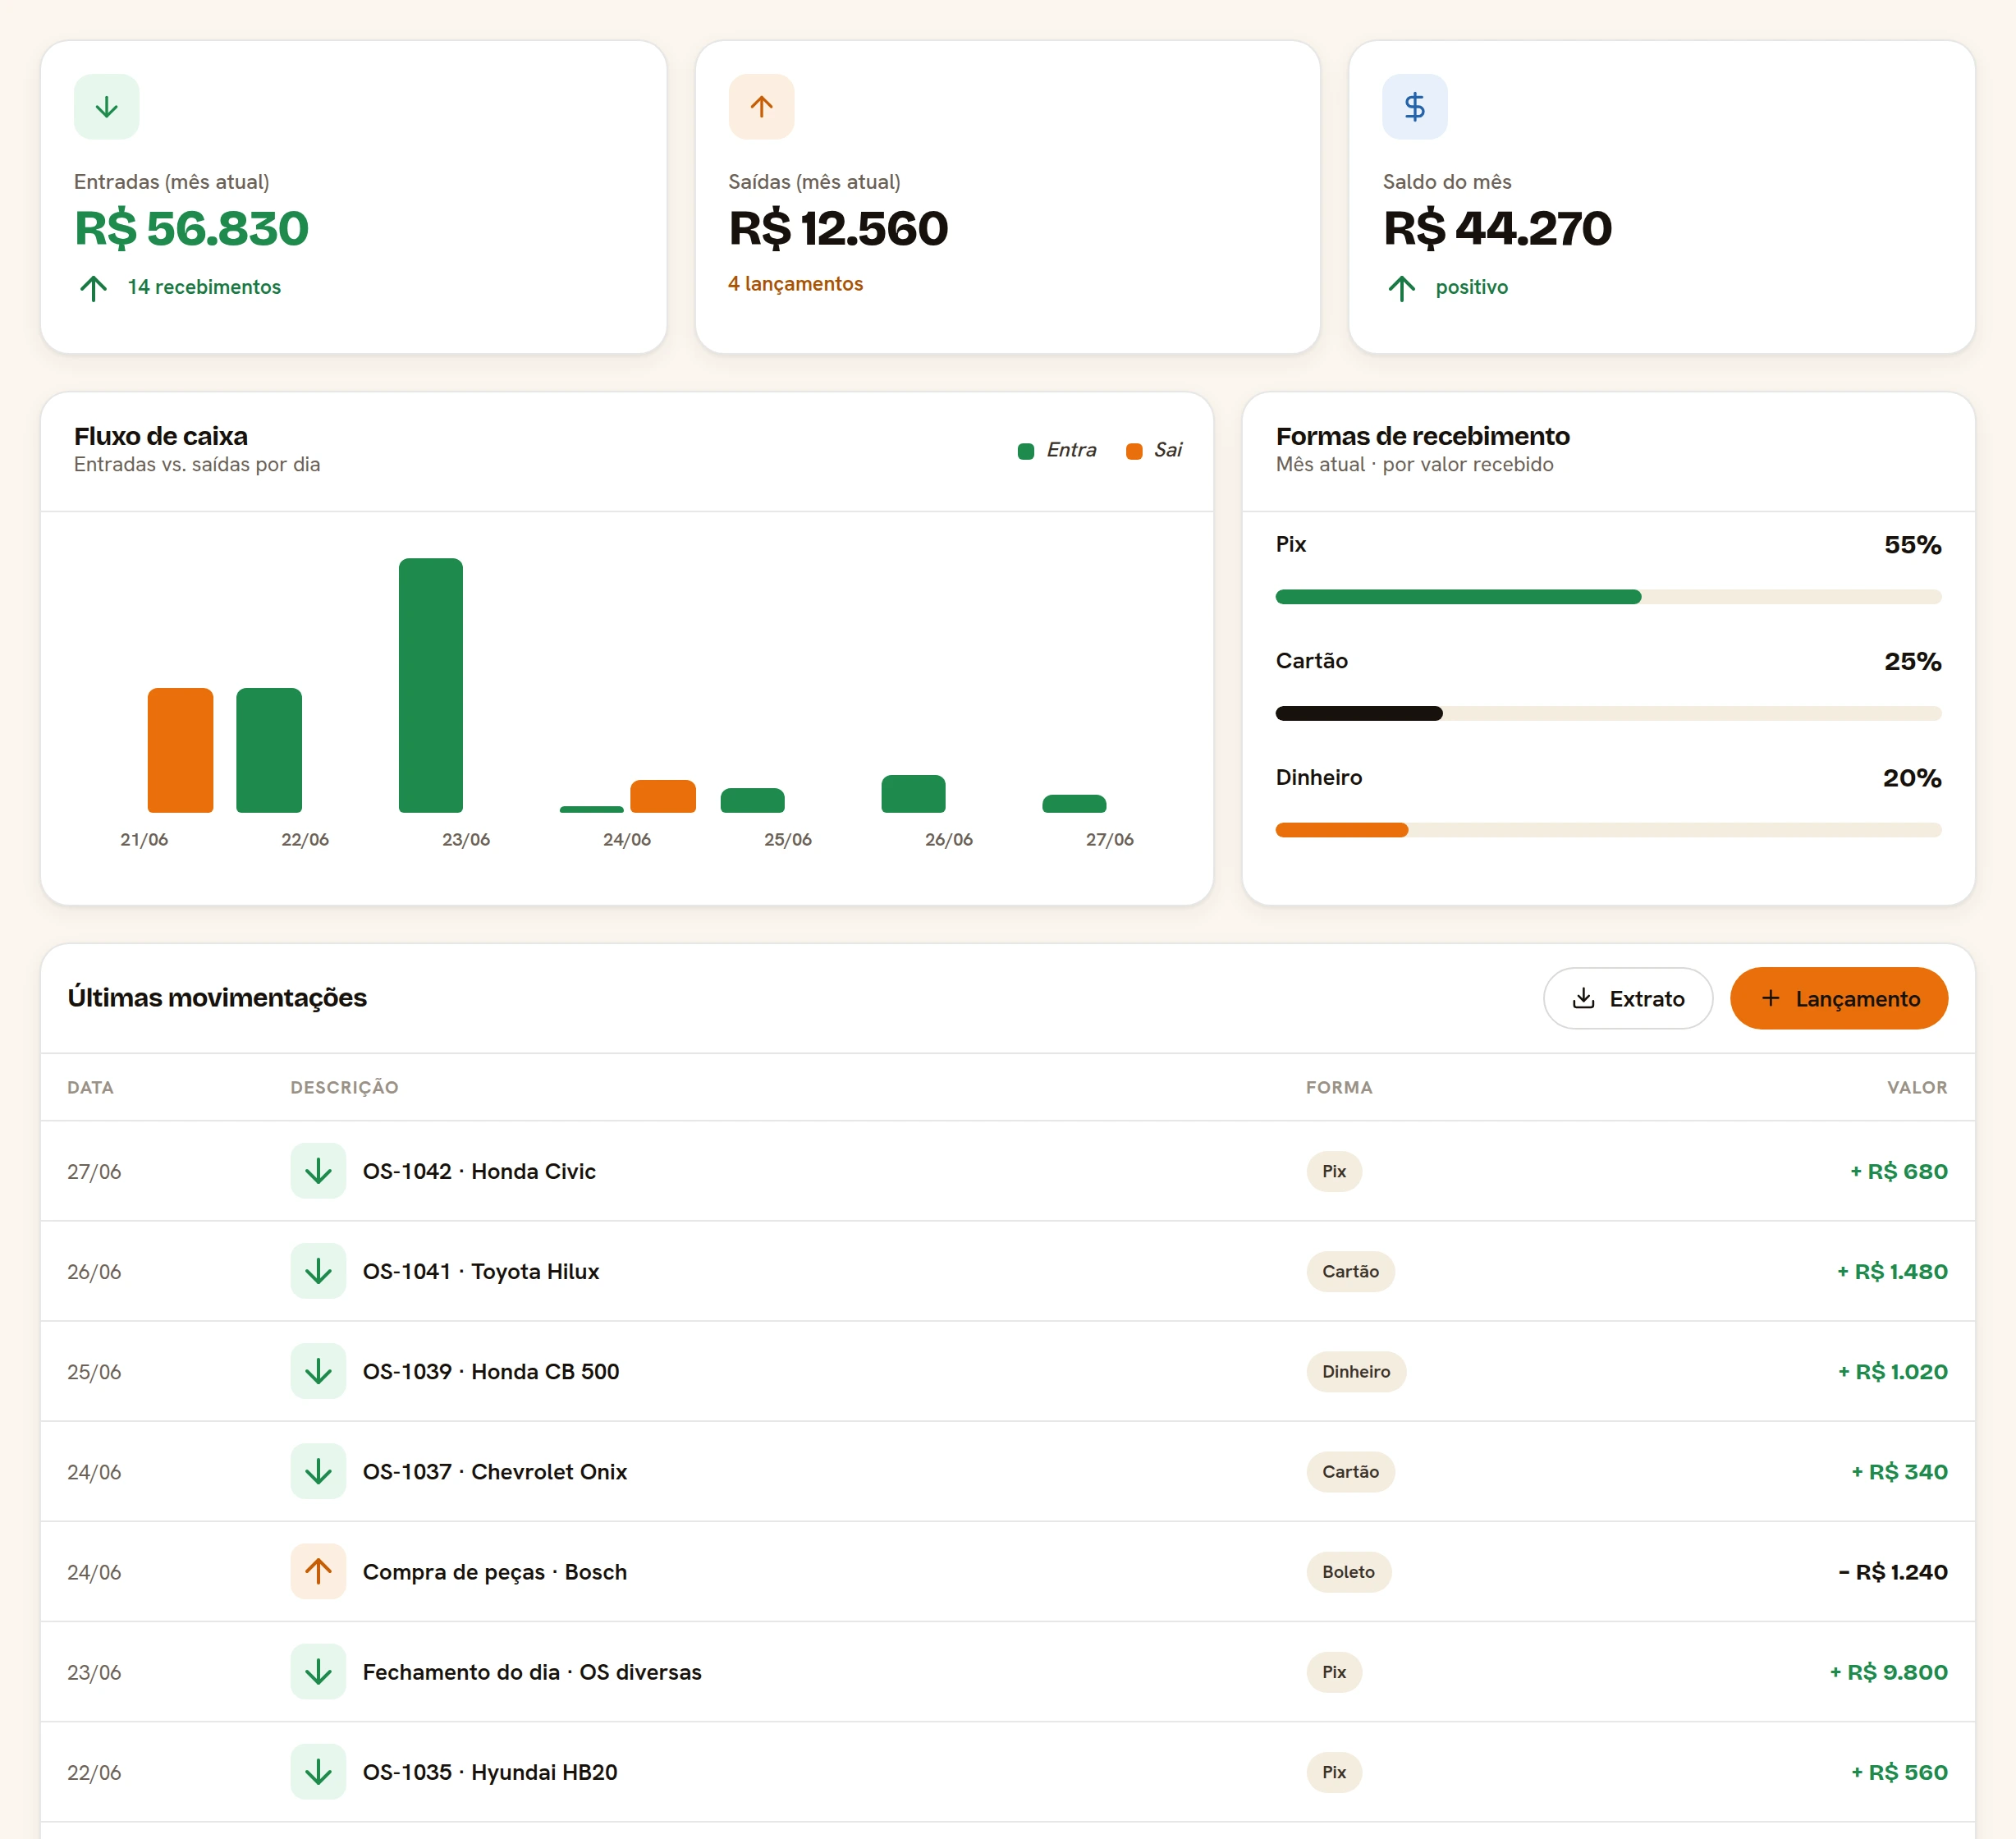Click the Boleto tag on Bosch row
Image resolution: width=2016 pixels, height=1839 pixels.
pyautogui.click(x=1348, y=1571)
